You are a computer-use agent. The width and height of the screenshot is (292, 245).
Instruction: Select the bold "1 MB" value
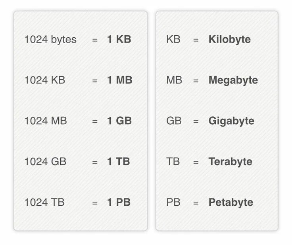pos(119,80)
